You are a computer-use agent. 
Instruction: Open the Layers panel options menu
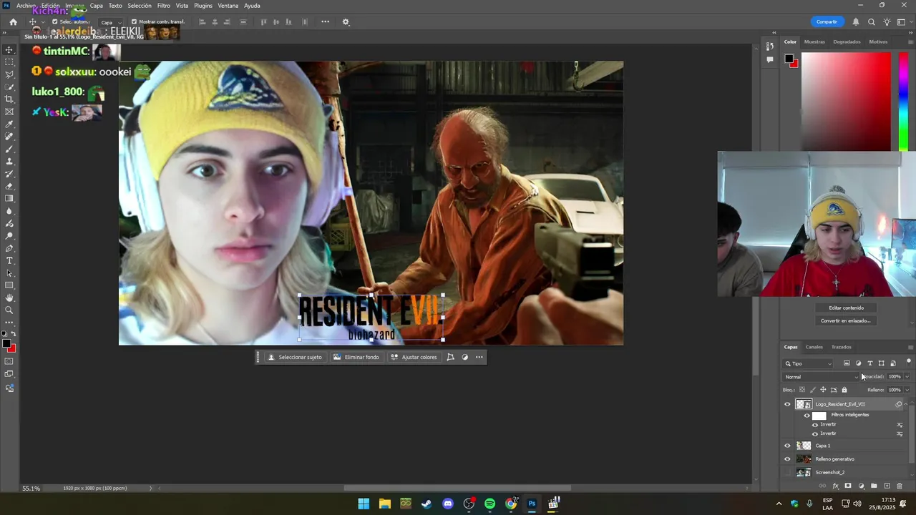(910, 347)
